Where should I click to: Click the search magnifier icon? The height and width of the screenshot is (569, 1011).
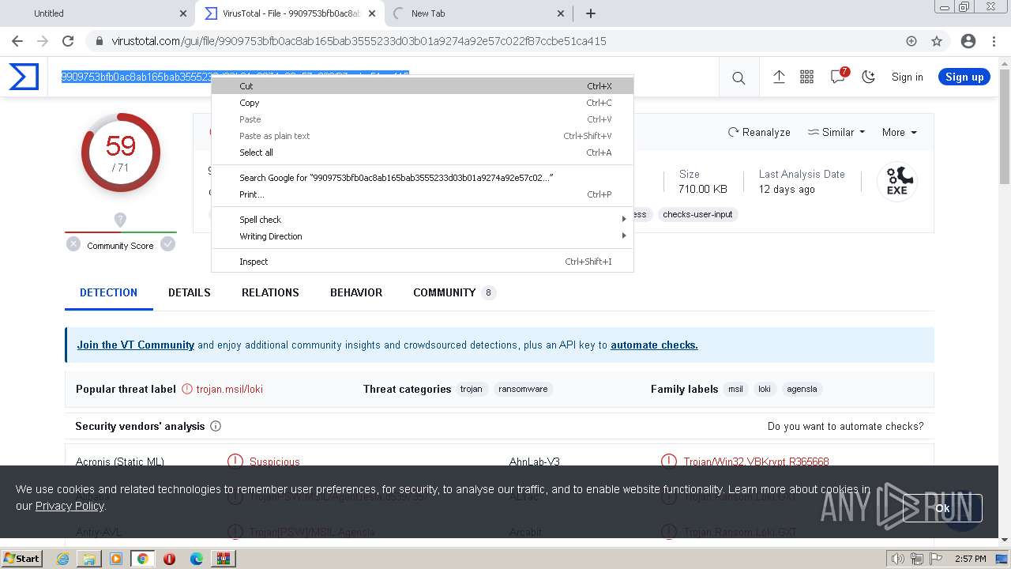coord(739,77)
